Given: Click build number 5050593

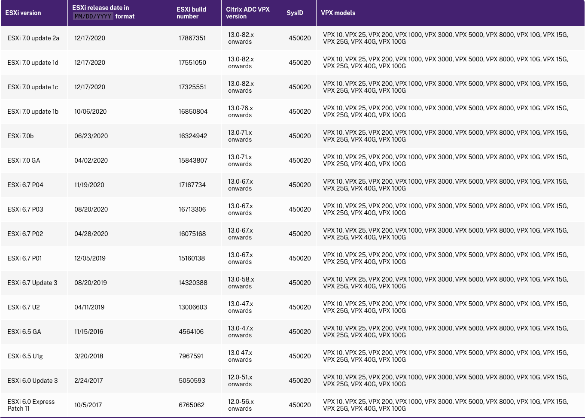Looking at the screenshot, I should point(192,381).
